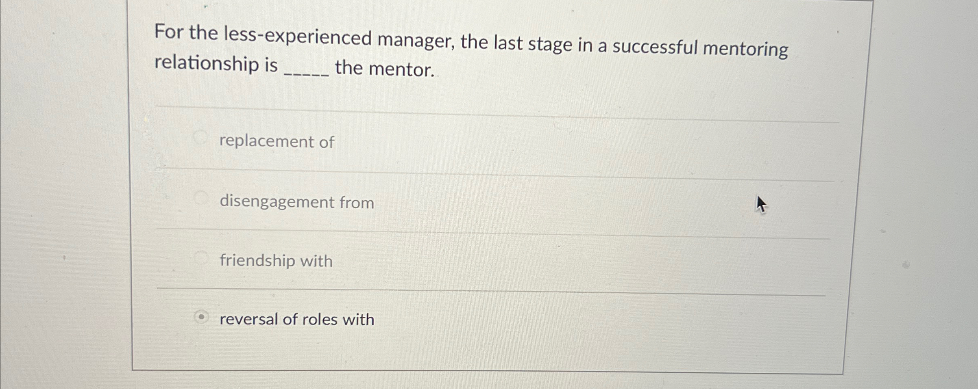
Task: Click the unselected circle next to "replacement of"
Action: point(201,136)
